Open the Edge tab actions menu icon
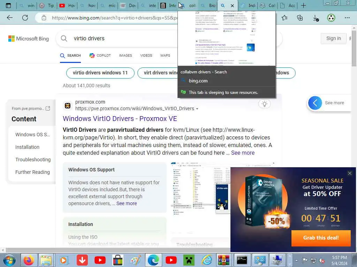357x267 pixels. (x=8, y=6)
